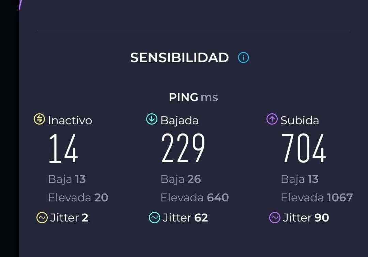Screen dimensions: 368x257
Task: Click the Bajada column label
Action: click(x=180, y=120)
